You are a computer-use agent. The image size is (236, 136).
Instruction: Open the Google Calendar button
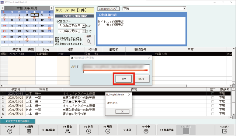tap(108, 9)
